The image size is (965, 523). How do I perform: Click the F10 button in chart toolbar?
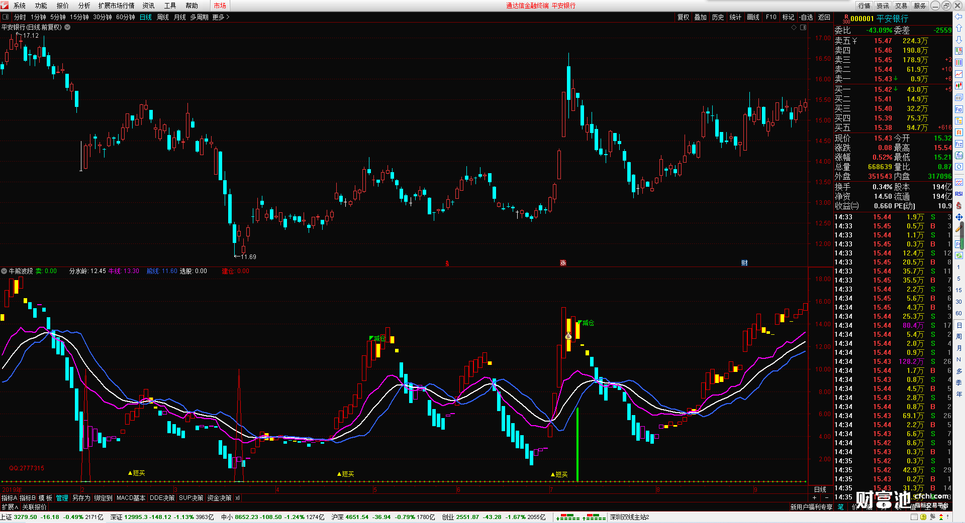[x=771, y=17]
